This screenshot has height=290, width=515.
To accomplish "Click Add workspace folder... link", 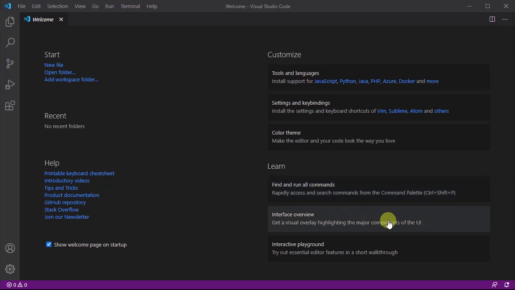I will 71,79.
